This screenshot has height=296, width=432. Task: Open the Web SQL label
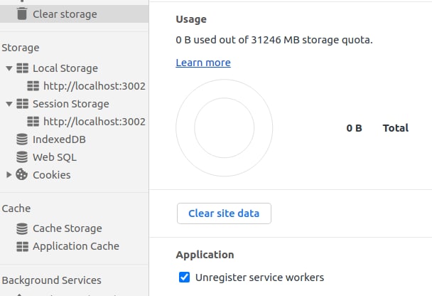[x=54, y=157]
